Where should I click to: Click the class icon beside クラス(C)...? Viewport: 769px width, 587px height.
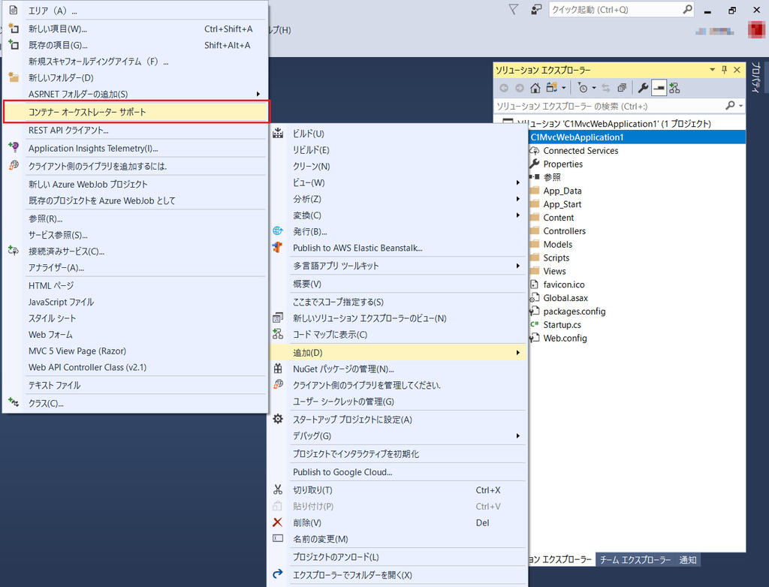click(x=14, y=402)
